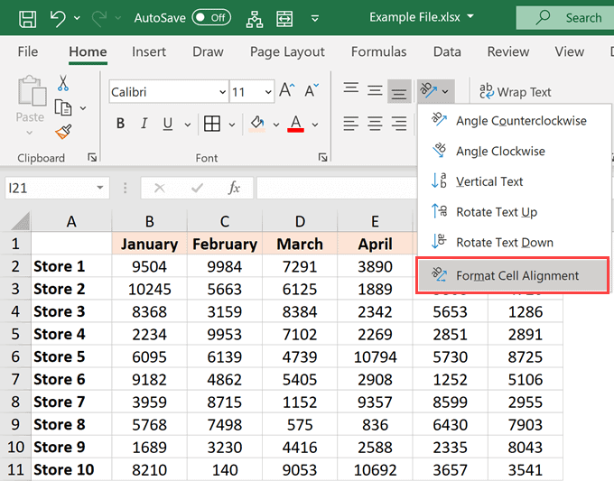Open Format Cell Alignment
The width and height of the screenshot is (614, 481).
tap(513, 275)
